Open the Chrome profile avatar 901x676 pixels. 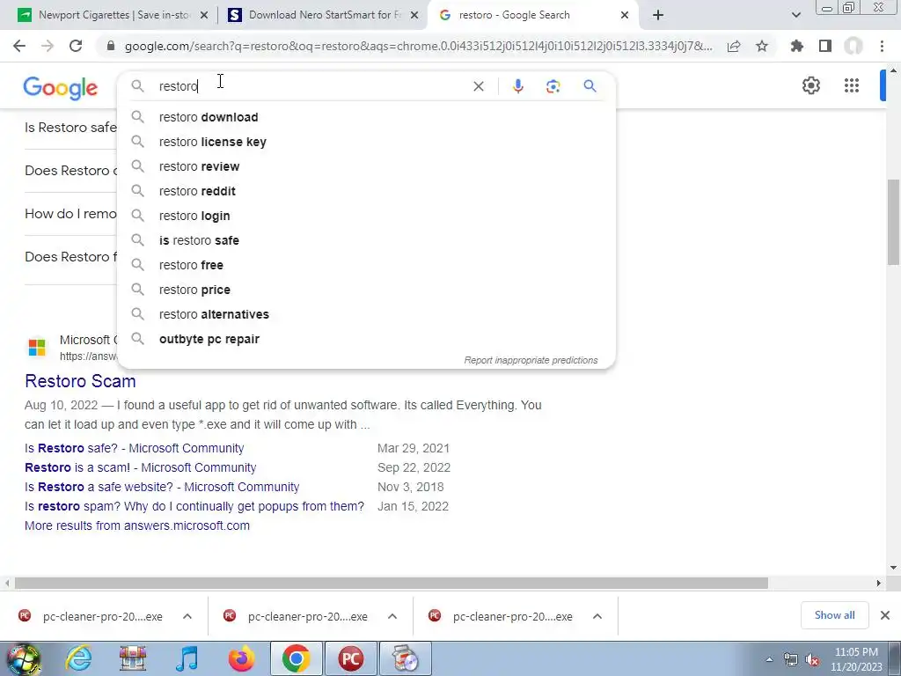coord(853,46)
